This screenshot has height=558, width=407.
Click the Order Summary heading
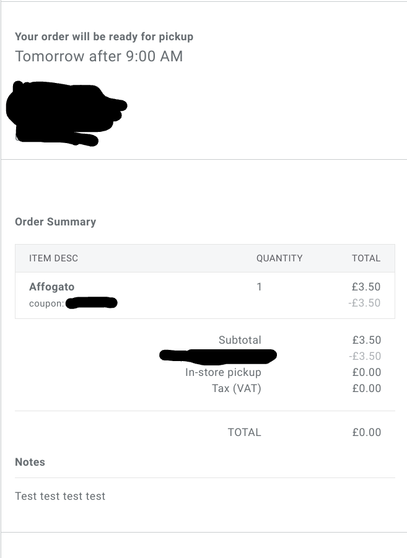click(x=55, y=222)
